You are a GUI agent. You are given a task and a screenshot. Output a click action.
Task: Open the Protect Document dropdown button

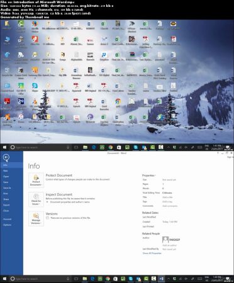(36, 180)
